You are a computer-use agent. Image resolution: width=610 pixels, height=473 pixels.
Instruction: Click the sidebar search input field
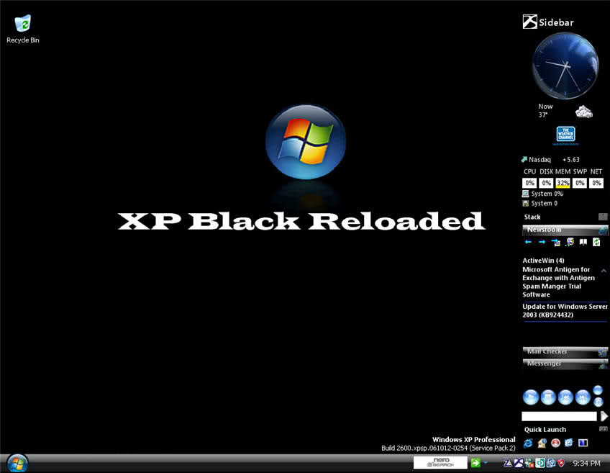559,416
